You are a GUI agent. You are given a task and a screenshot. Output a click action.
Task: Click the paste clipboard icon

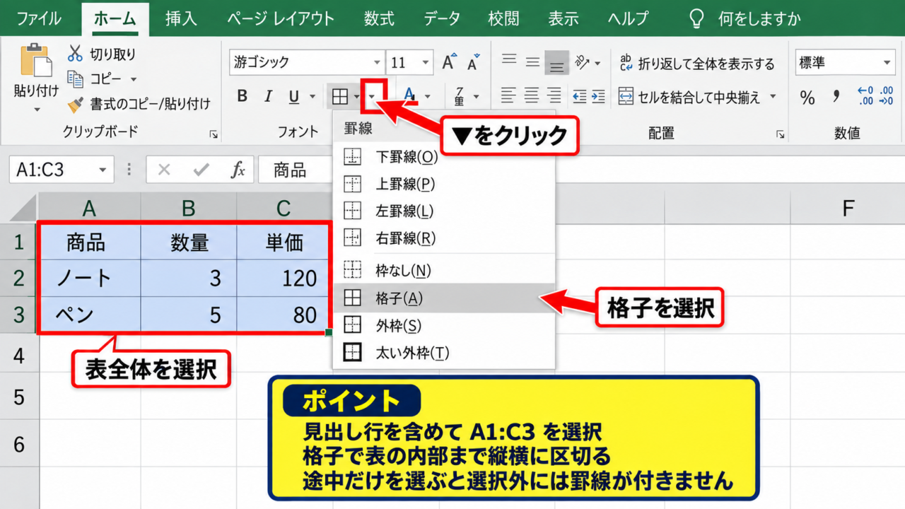(x=36, y=61)
